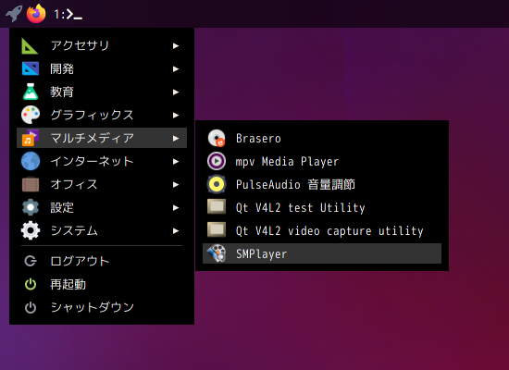Expand the アクセサリ submenu arrow
Screen dimensions: 509x370
pyautogui.click(x=176, y=45)
